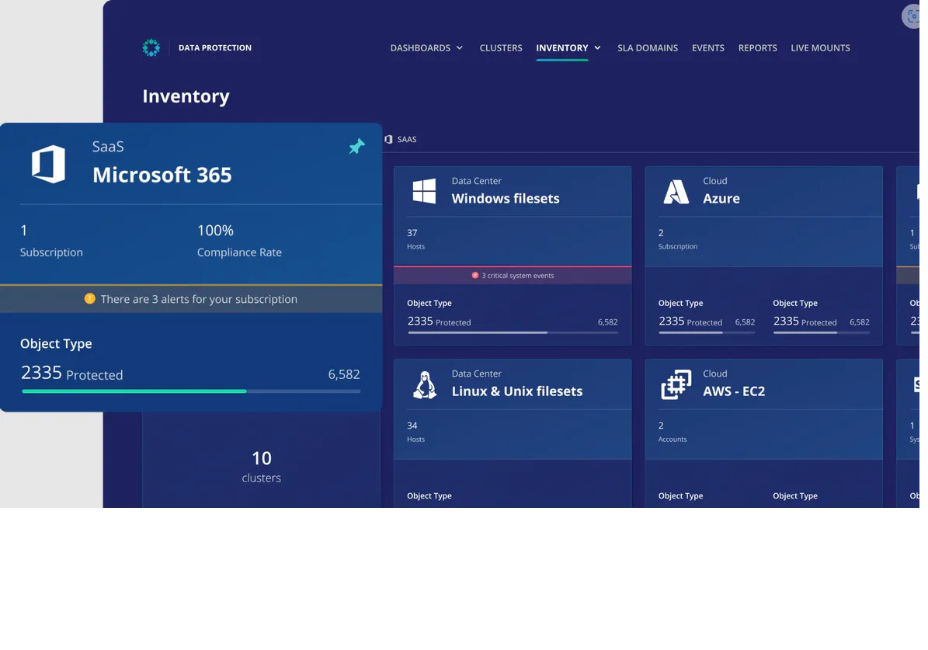Open the Events page
The width and height of the screenshot is (928, 650).
click(707, 48)
